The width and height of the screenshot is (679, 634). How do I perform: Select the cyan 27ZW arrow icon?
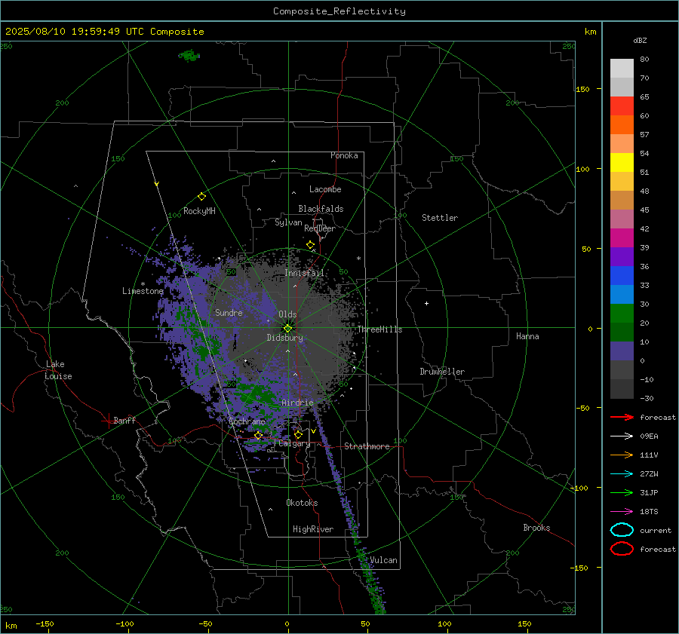622,474
